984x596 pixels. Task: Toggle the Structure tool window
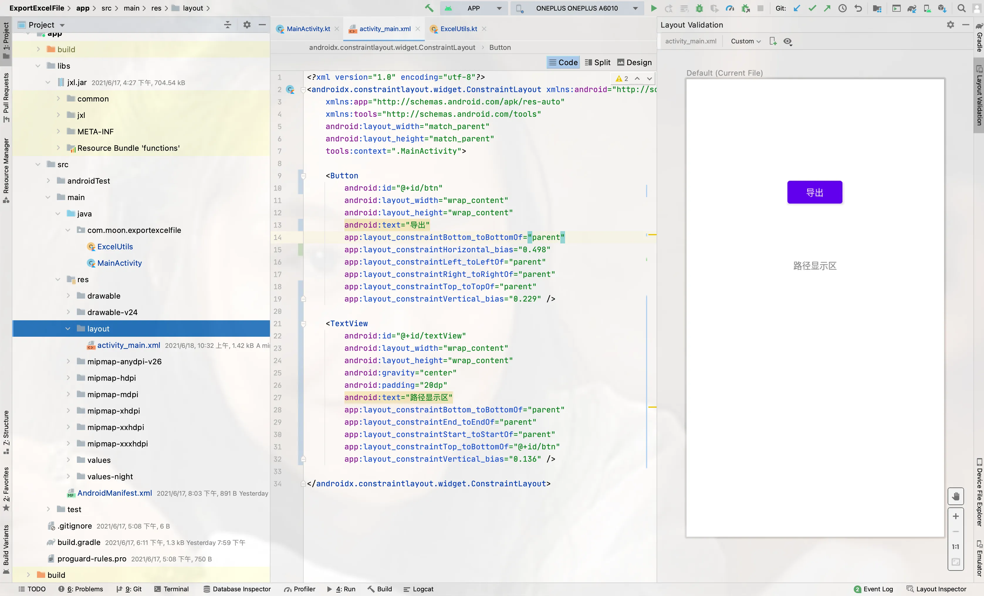6,432
